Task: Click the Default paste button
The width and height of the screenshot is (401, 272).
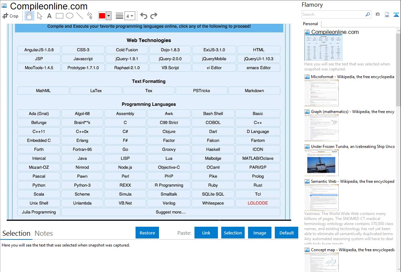Action: (x=287, y=233)
